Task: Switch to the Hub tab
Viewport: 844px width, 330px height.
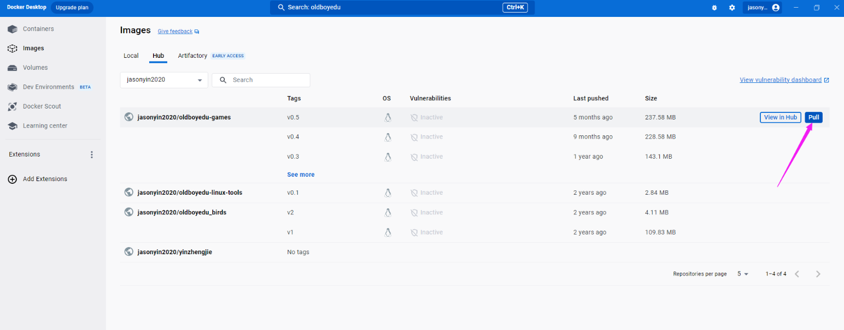Action: pos(158,56)
